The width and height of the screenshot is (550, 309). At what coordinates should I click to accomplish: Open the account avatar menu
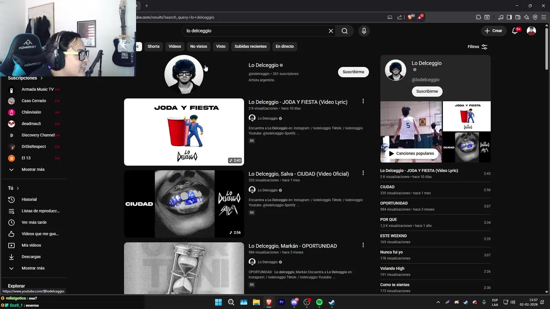click(x=532, y=31)
